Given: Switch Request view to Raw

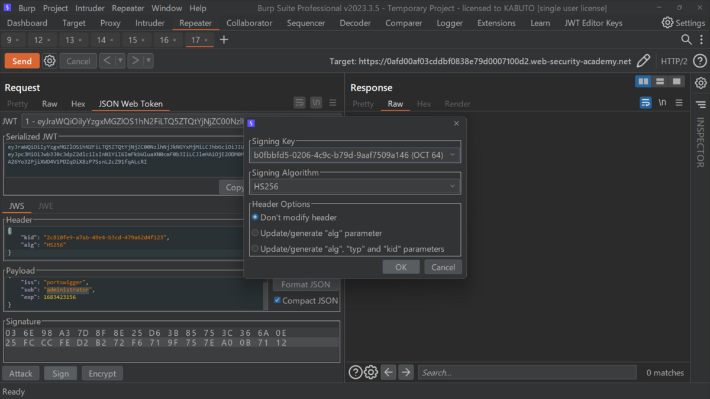Looking at the screenshot, I should point(50,103).
